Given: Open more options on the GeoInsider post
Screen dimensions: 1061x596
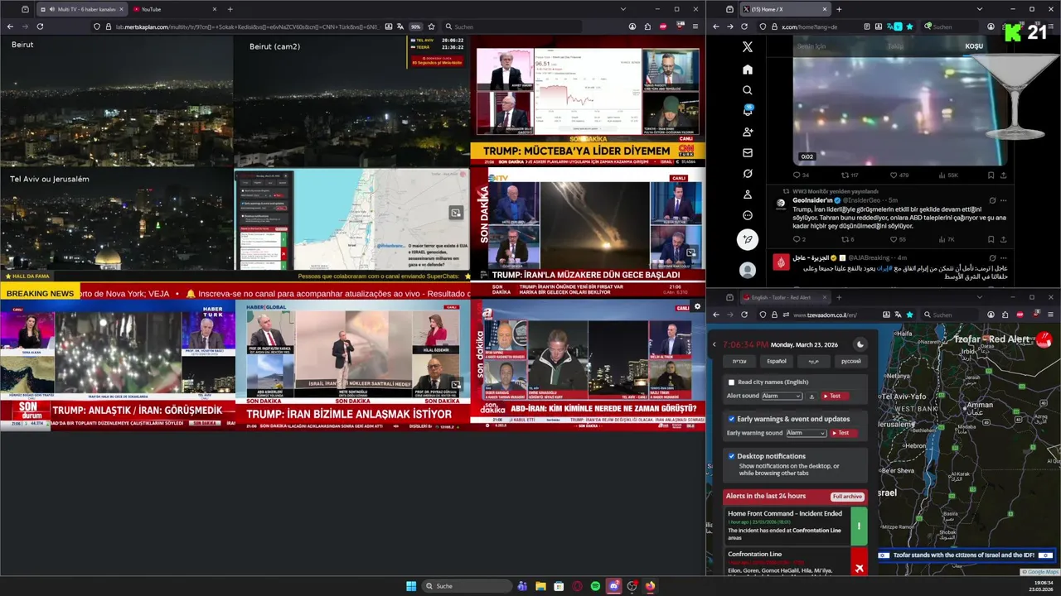Looking at the screenshot, I should click(x=1004, y=200).
